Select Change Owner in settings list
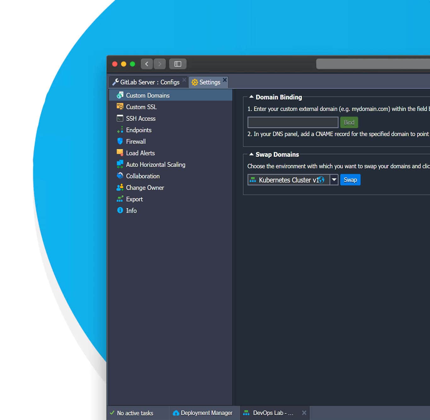 170,188
